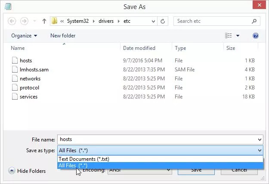Select the hosts file
The width and height of the screenshot is (269, 184).
26,61
